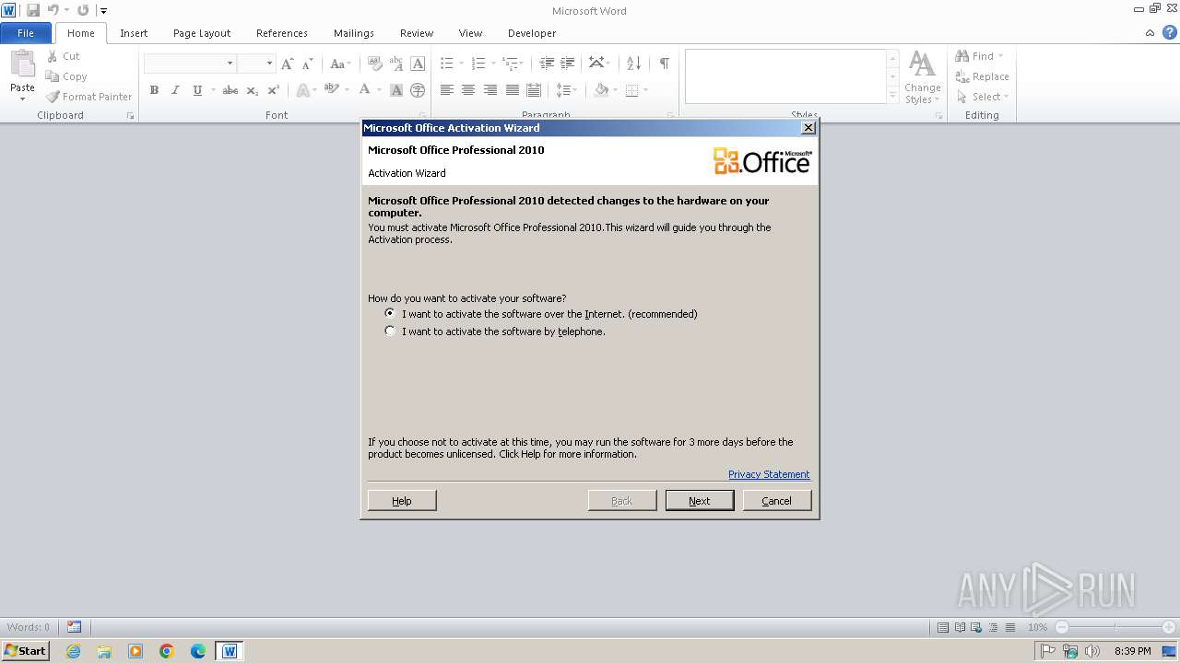Image resolution: width=1180 pixels, height=663 pixels.
Task: Click the volume icon in system tray
Action: [1092, 651]
